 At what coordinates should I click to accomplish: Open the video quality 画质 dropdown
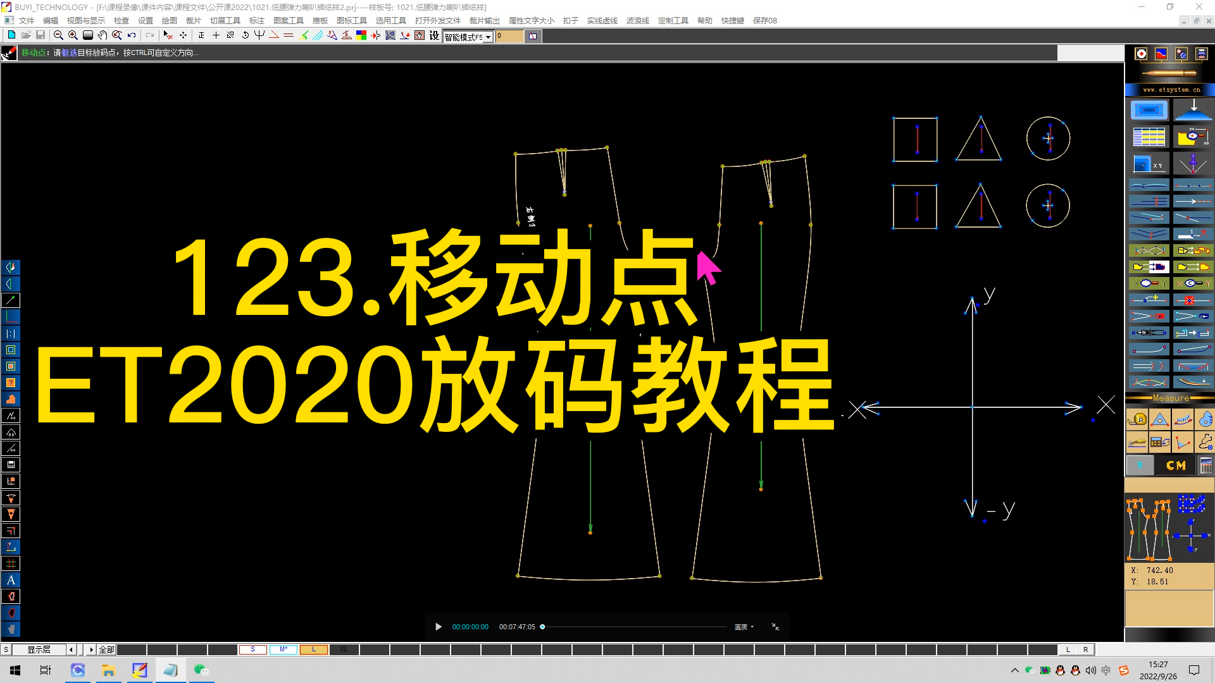744,627
